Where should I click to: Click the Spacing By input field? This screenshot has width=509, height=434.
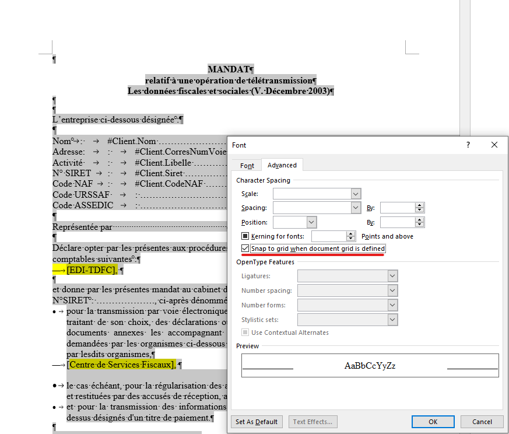398,208
